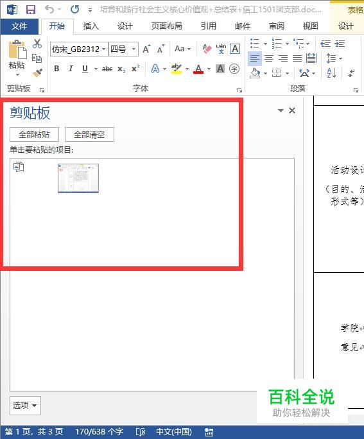364x439 pixels.
Task: Apply subscript formatting
Action: pos(121,69)
